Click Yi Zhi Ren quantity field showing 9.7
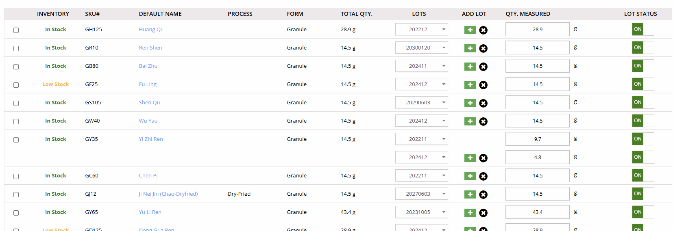 [537, 139]
